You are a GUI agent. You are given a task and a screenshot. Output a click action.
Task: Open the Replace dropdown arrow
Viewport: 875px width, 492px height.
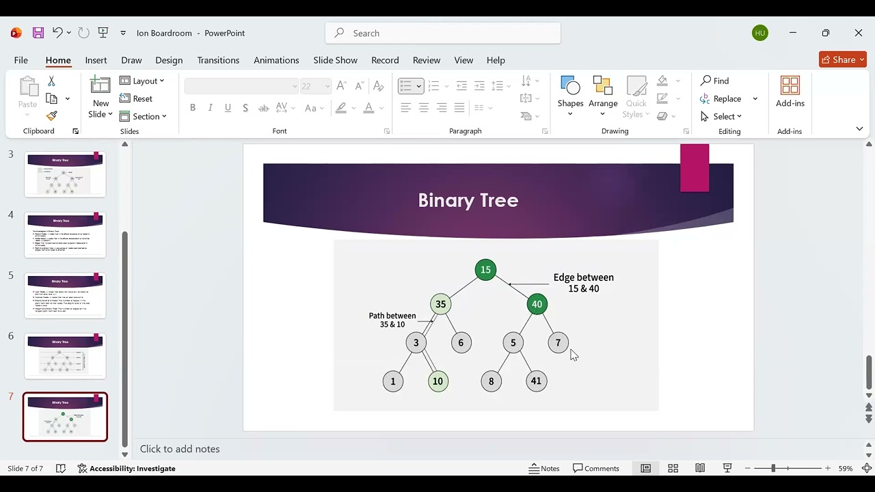(x=755, y=98)
